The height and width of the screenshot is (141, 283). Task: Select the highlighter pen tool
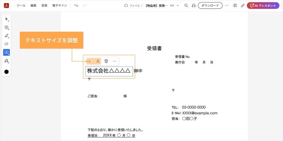coord(6,36)
